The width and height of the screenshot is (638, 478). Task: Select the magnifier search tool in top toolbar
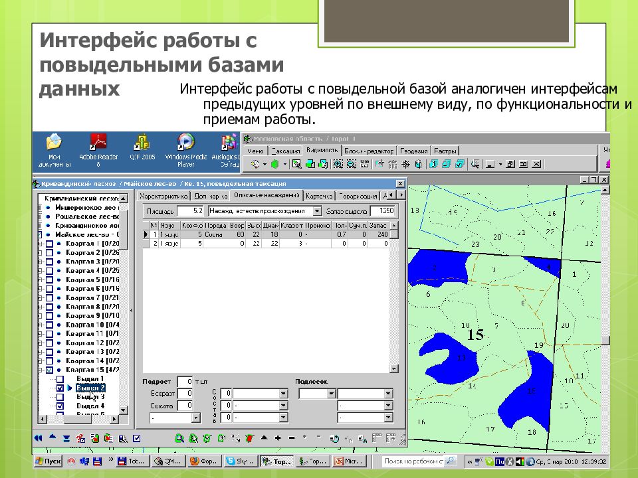click(296, 164)
